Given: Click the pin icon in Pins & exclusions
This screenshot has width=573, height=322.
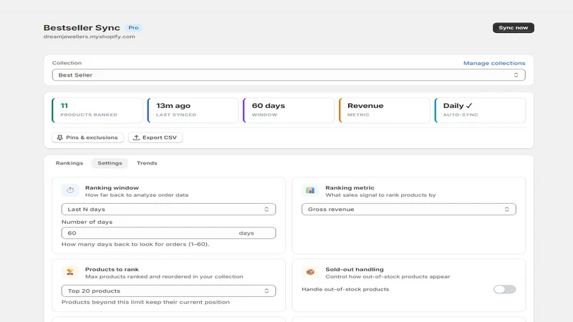Looking at the screenshot, I should click(x=60, y=137).
